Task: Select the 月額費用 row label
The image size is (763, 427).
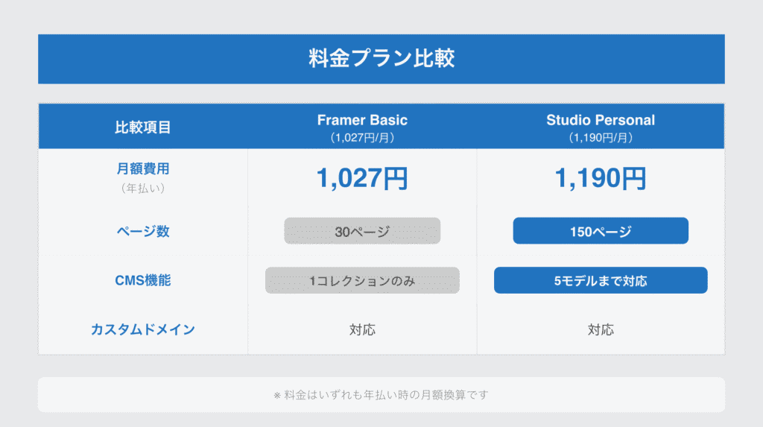Action: pyautogui.click(x=142, y=169)
